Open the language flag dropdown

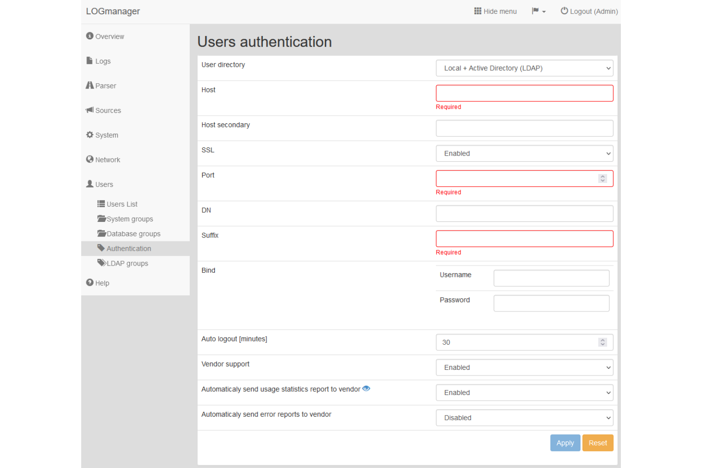(x=538, y=11)
